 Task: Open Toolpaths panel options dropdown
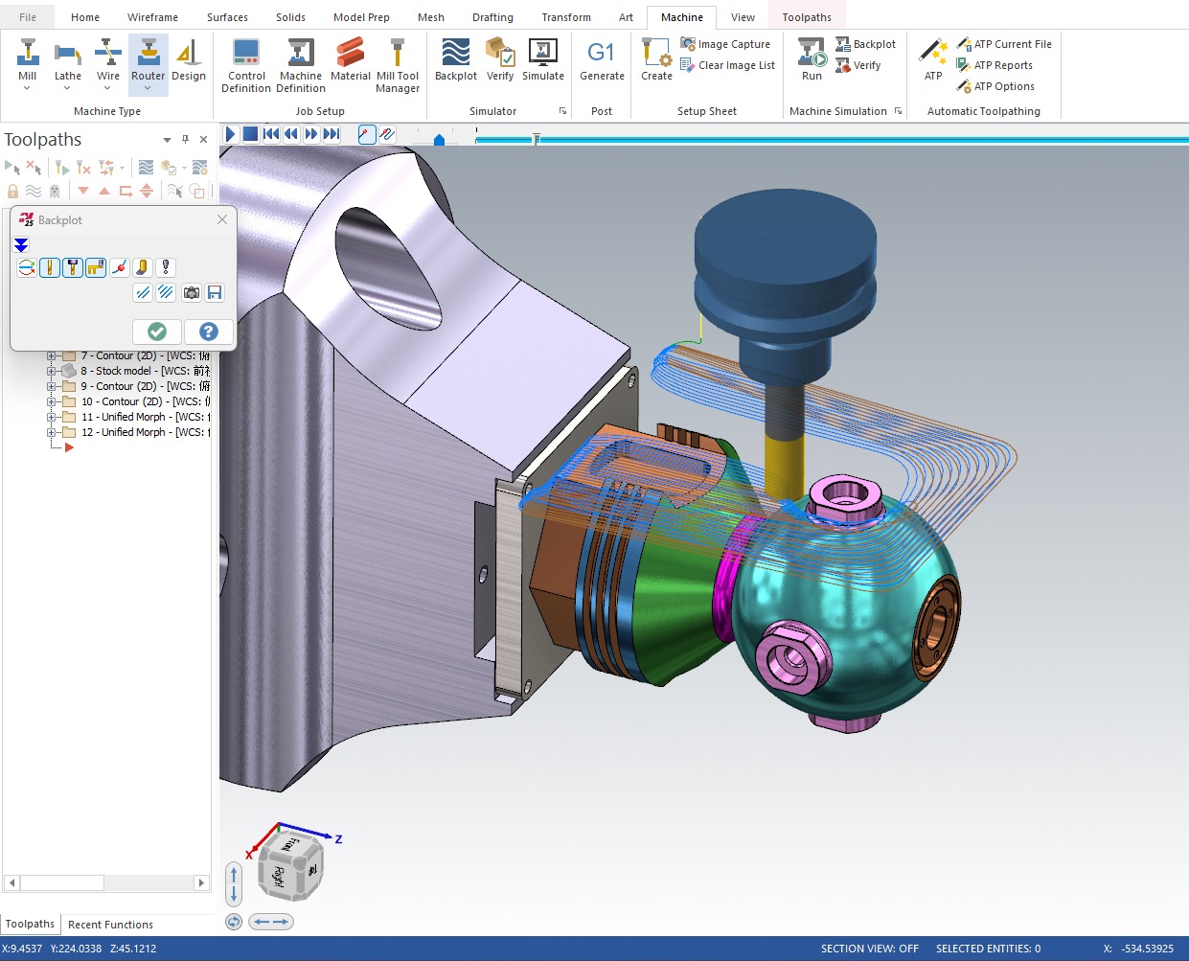coord(168,140)
